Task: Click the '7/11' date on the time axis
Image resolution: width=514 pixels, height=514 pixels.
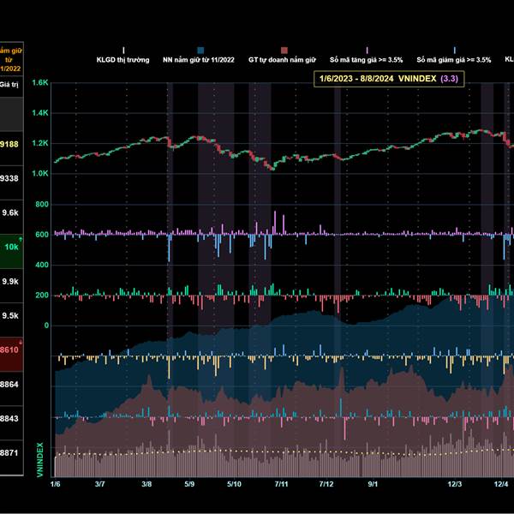Action: pos(281,484)
